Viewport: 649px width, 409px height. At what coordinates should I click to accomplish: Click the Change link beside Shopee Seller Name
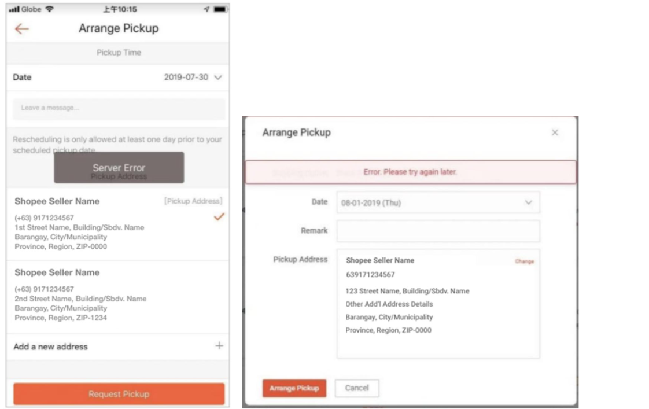524,261
